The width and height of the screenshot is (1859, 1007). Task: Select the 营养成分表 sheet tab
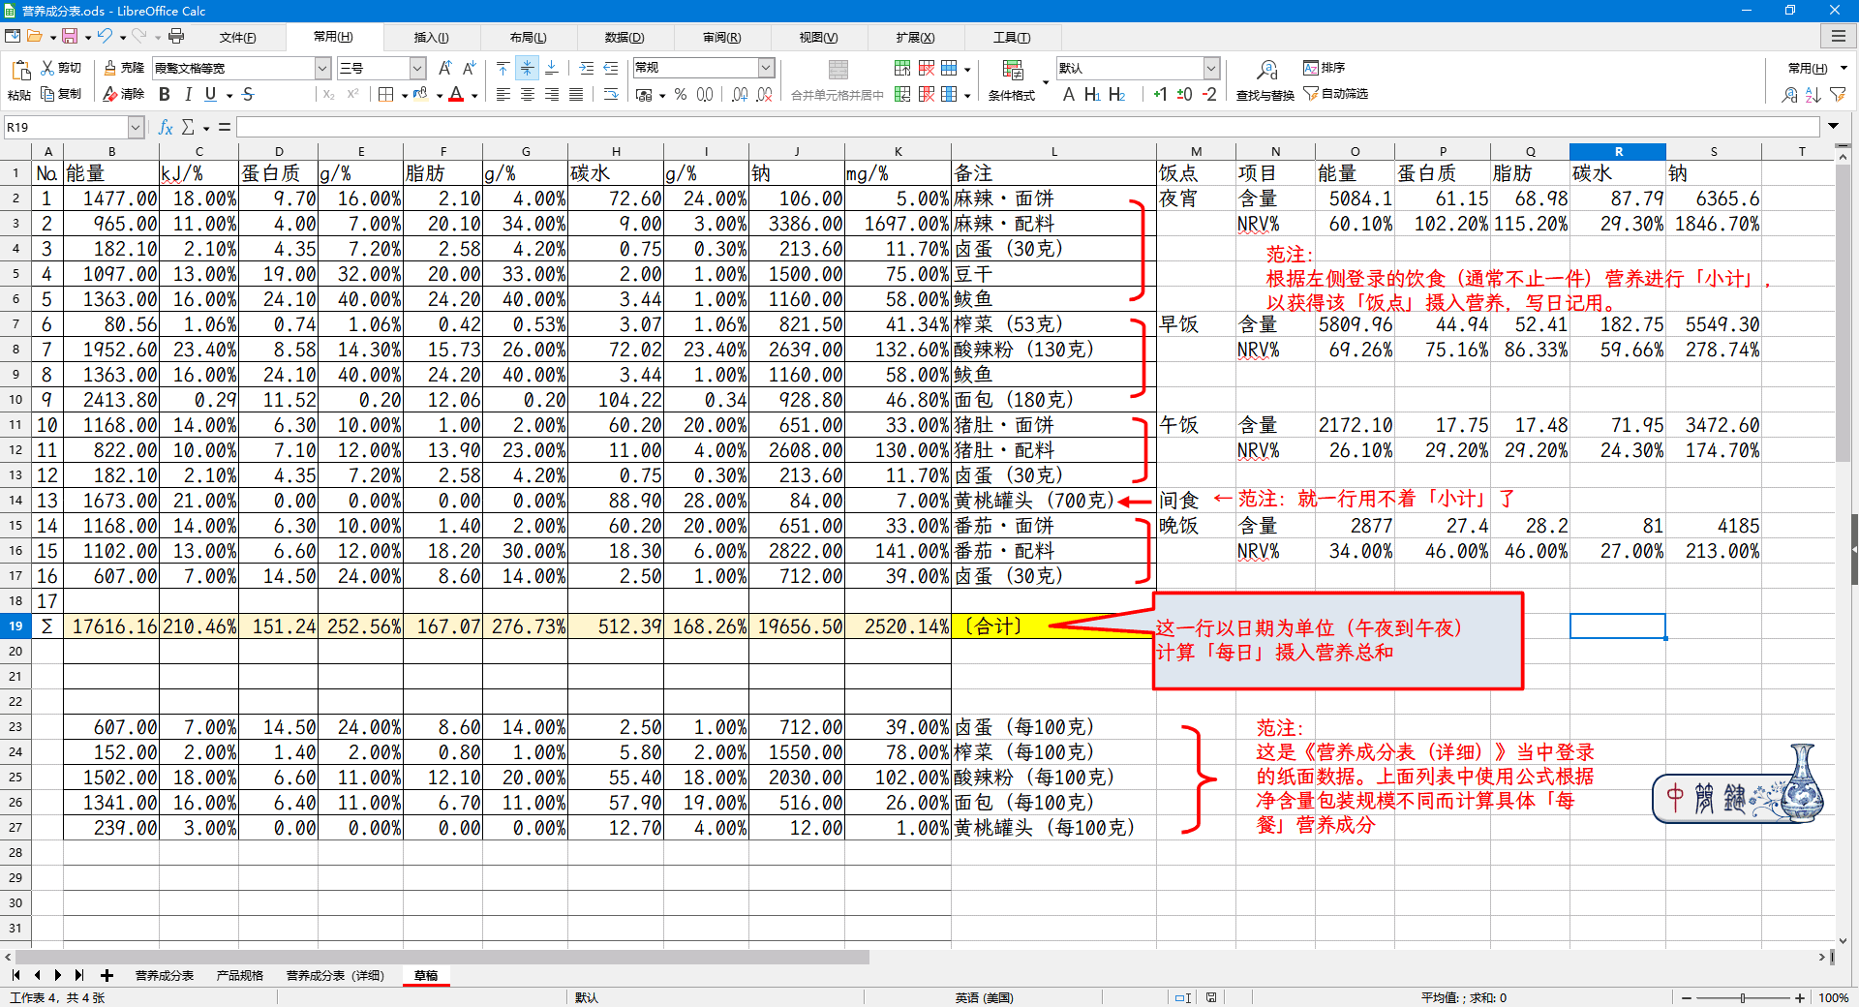(x=165, y=975)
